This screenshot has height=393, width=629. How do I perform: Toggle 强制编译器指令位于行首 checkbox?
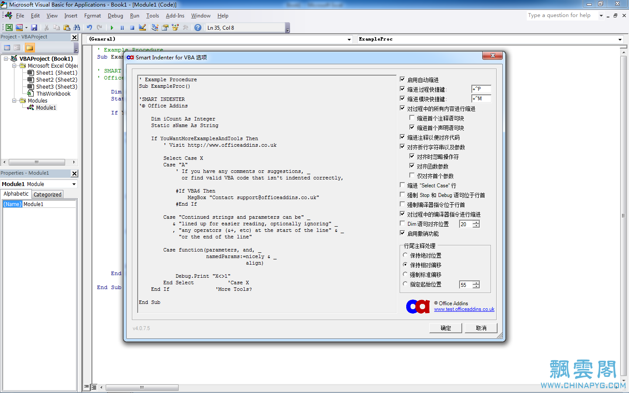coord(402,204)
